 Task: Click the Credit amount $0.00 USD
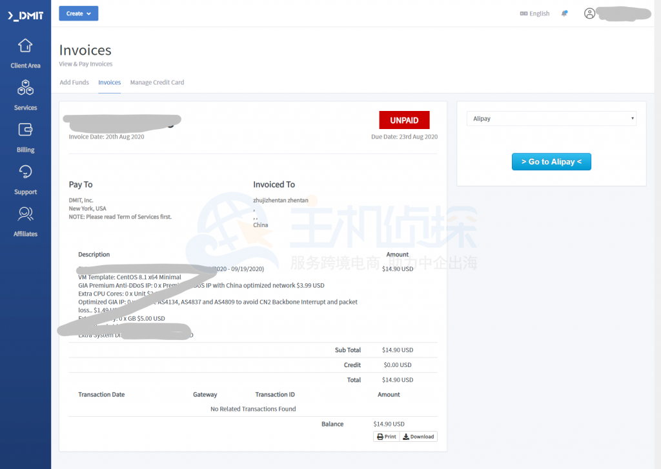398,365
